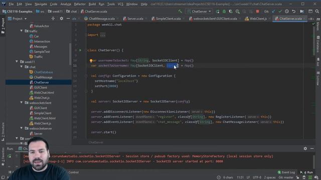Open Intersection in the traffic folder
The image size is (321, 180).
tap(42, 41)
